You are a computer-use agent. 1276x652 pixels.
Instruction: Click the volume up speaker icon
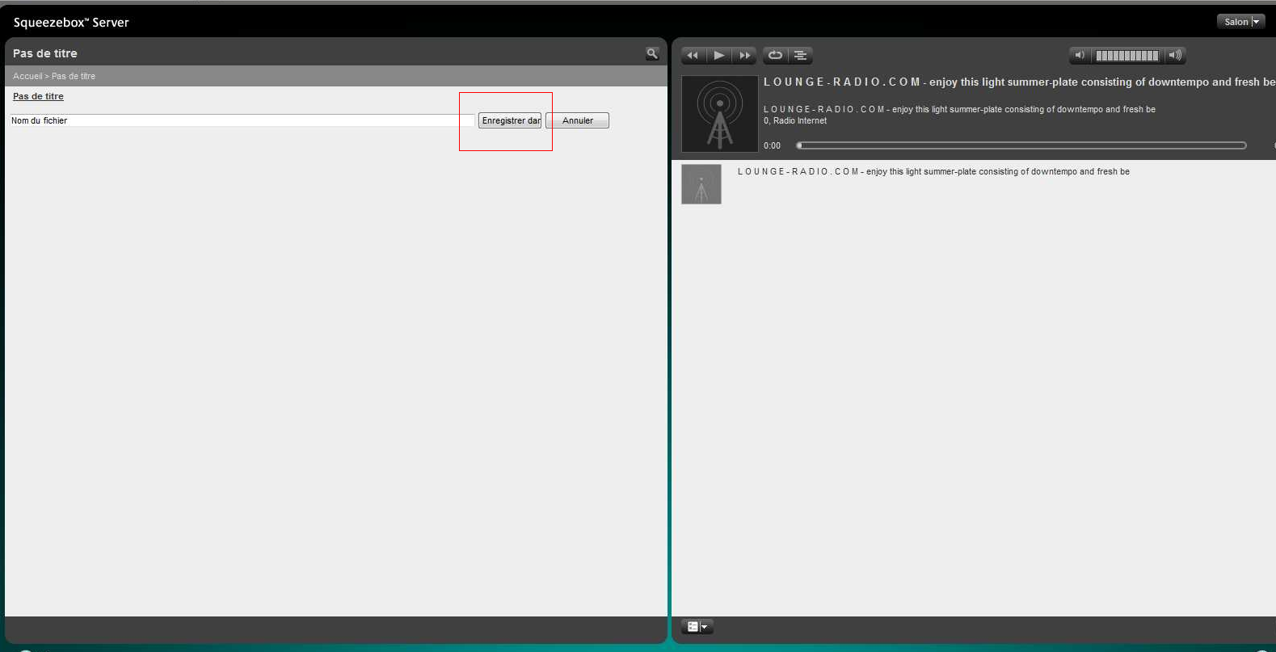click(1175, 56)
